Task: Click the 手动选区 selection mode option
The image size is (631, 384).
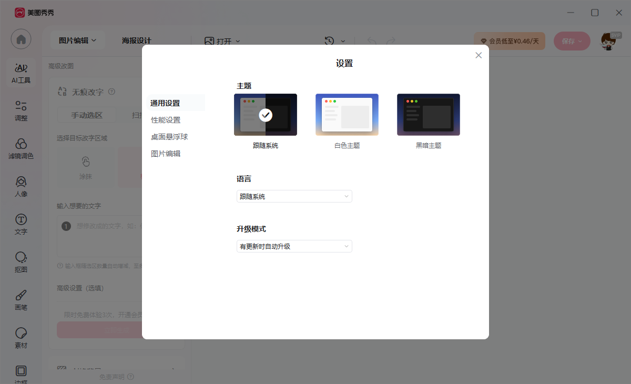Action: pos(86,115)
